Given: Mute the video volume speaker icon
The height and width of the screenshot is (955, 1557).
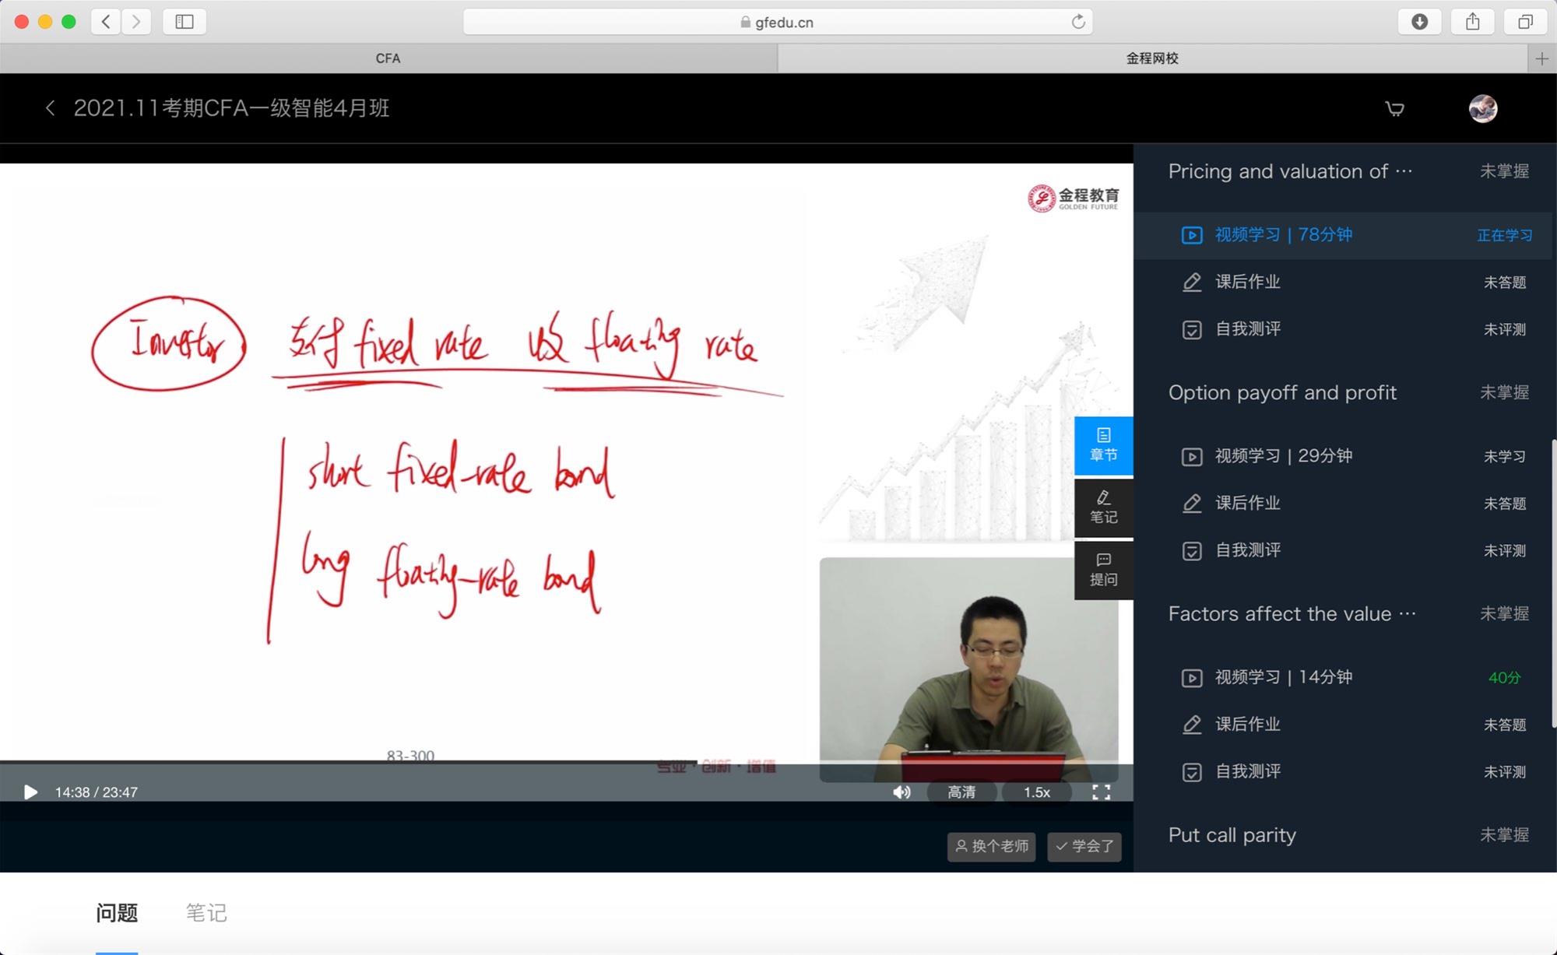Looking at the screenshot, I should pyautogui.click(x=902, y=792).
